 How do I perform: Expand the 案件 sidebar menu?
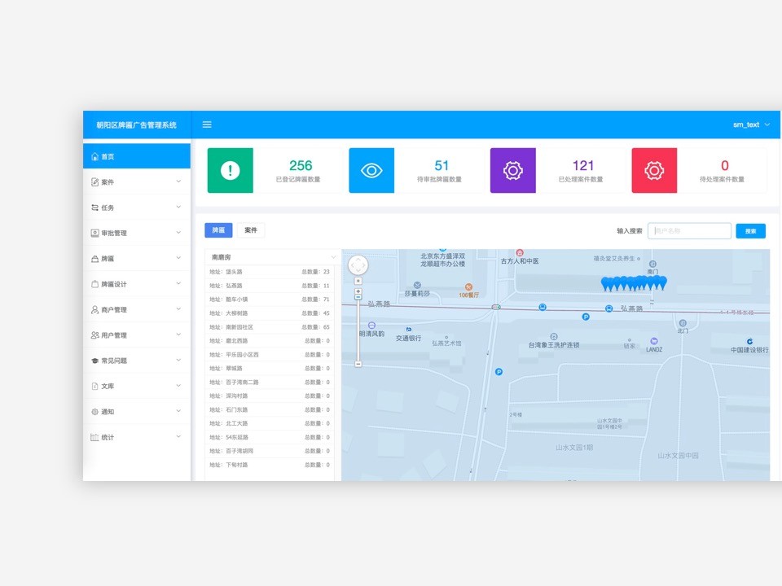coord(136,181)
